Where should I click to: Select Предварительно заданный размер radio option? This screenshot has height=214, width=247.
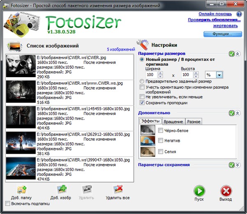[x=142, y=82]
